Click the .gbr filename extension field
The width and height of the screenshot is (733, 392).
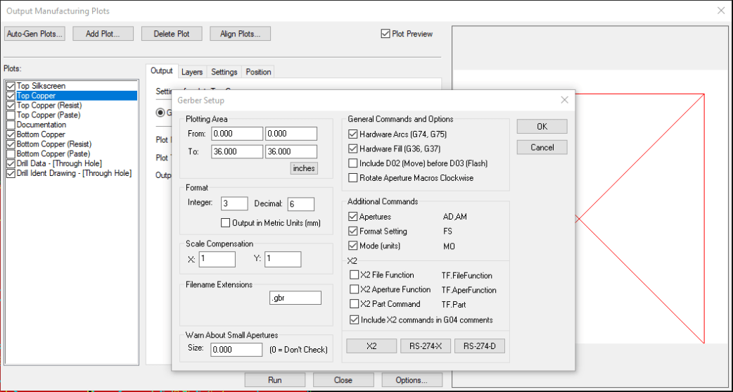[x=295, y=298]
